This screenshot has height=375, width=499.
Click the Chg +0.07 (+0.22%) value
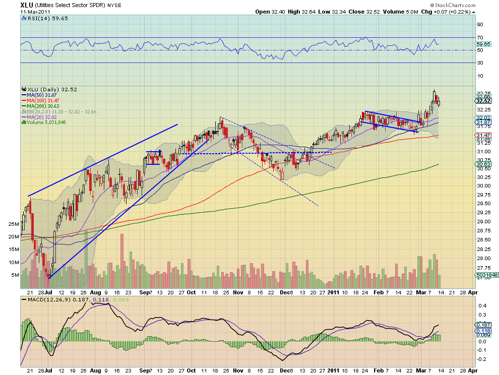pos(446,12)
